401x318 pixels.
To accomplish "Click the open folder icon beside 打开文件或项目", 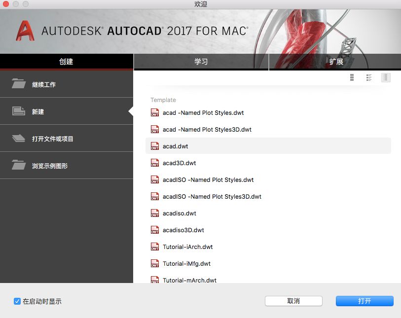I will coord(19,139).
